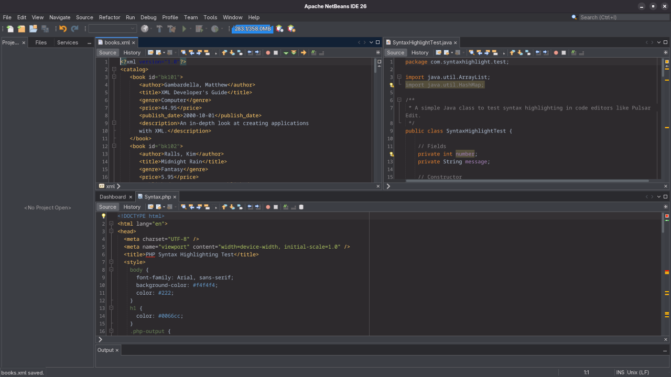The height and width of the screenshot is (377, 671).
Task: Click Shift Line Right in books.xml toolbar
Action: coord(258,52)
